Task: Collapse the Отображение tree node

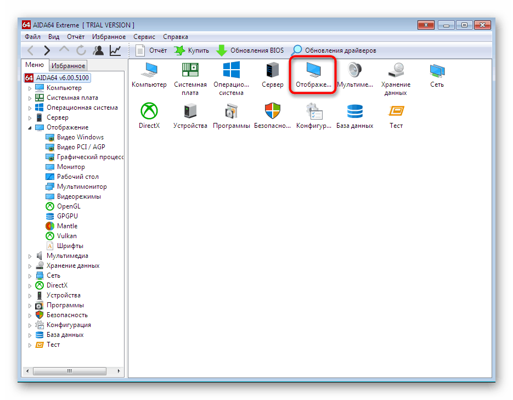Action: point(30,127)
